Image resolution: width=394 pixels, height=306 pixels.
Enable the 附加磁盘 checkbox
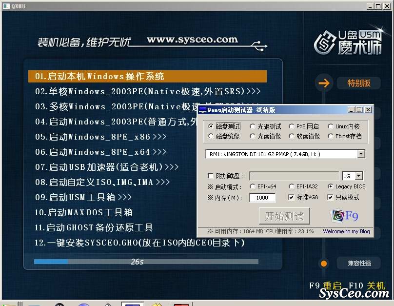tap(211, 176)
